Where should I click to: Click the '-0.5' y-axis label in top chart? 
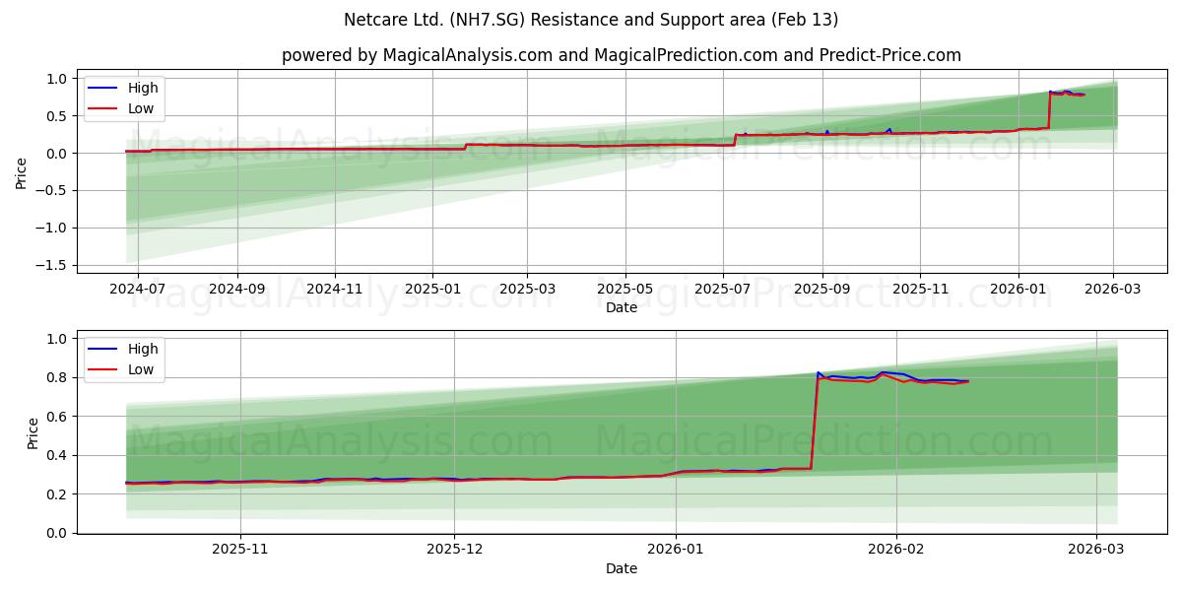[x=50, y=190]
